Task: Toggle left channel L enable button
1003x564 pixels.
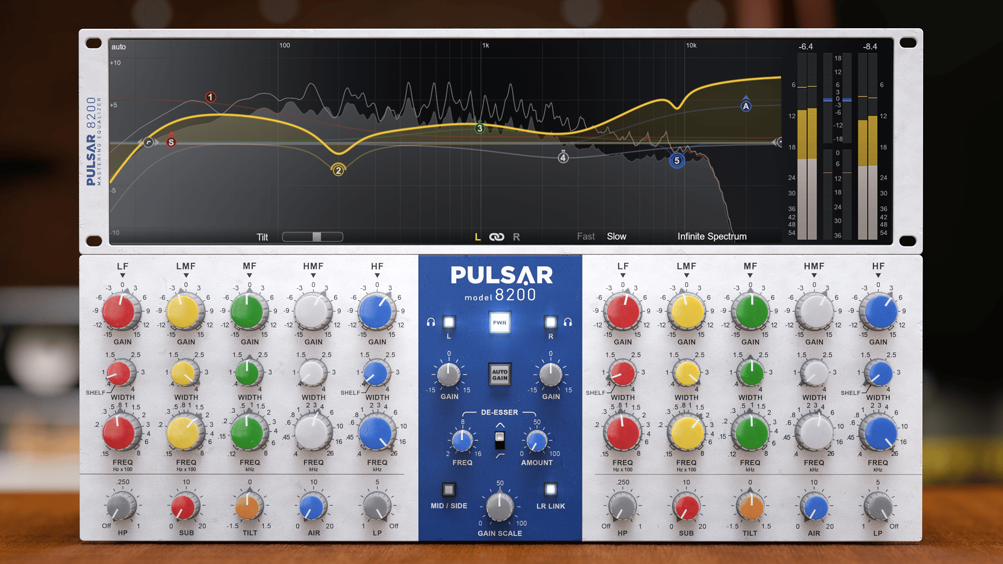Action: point(449,322)
